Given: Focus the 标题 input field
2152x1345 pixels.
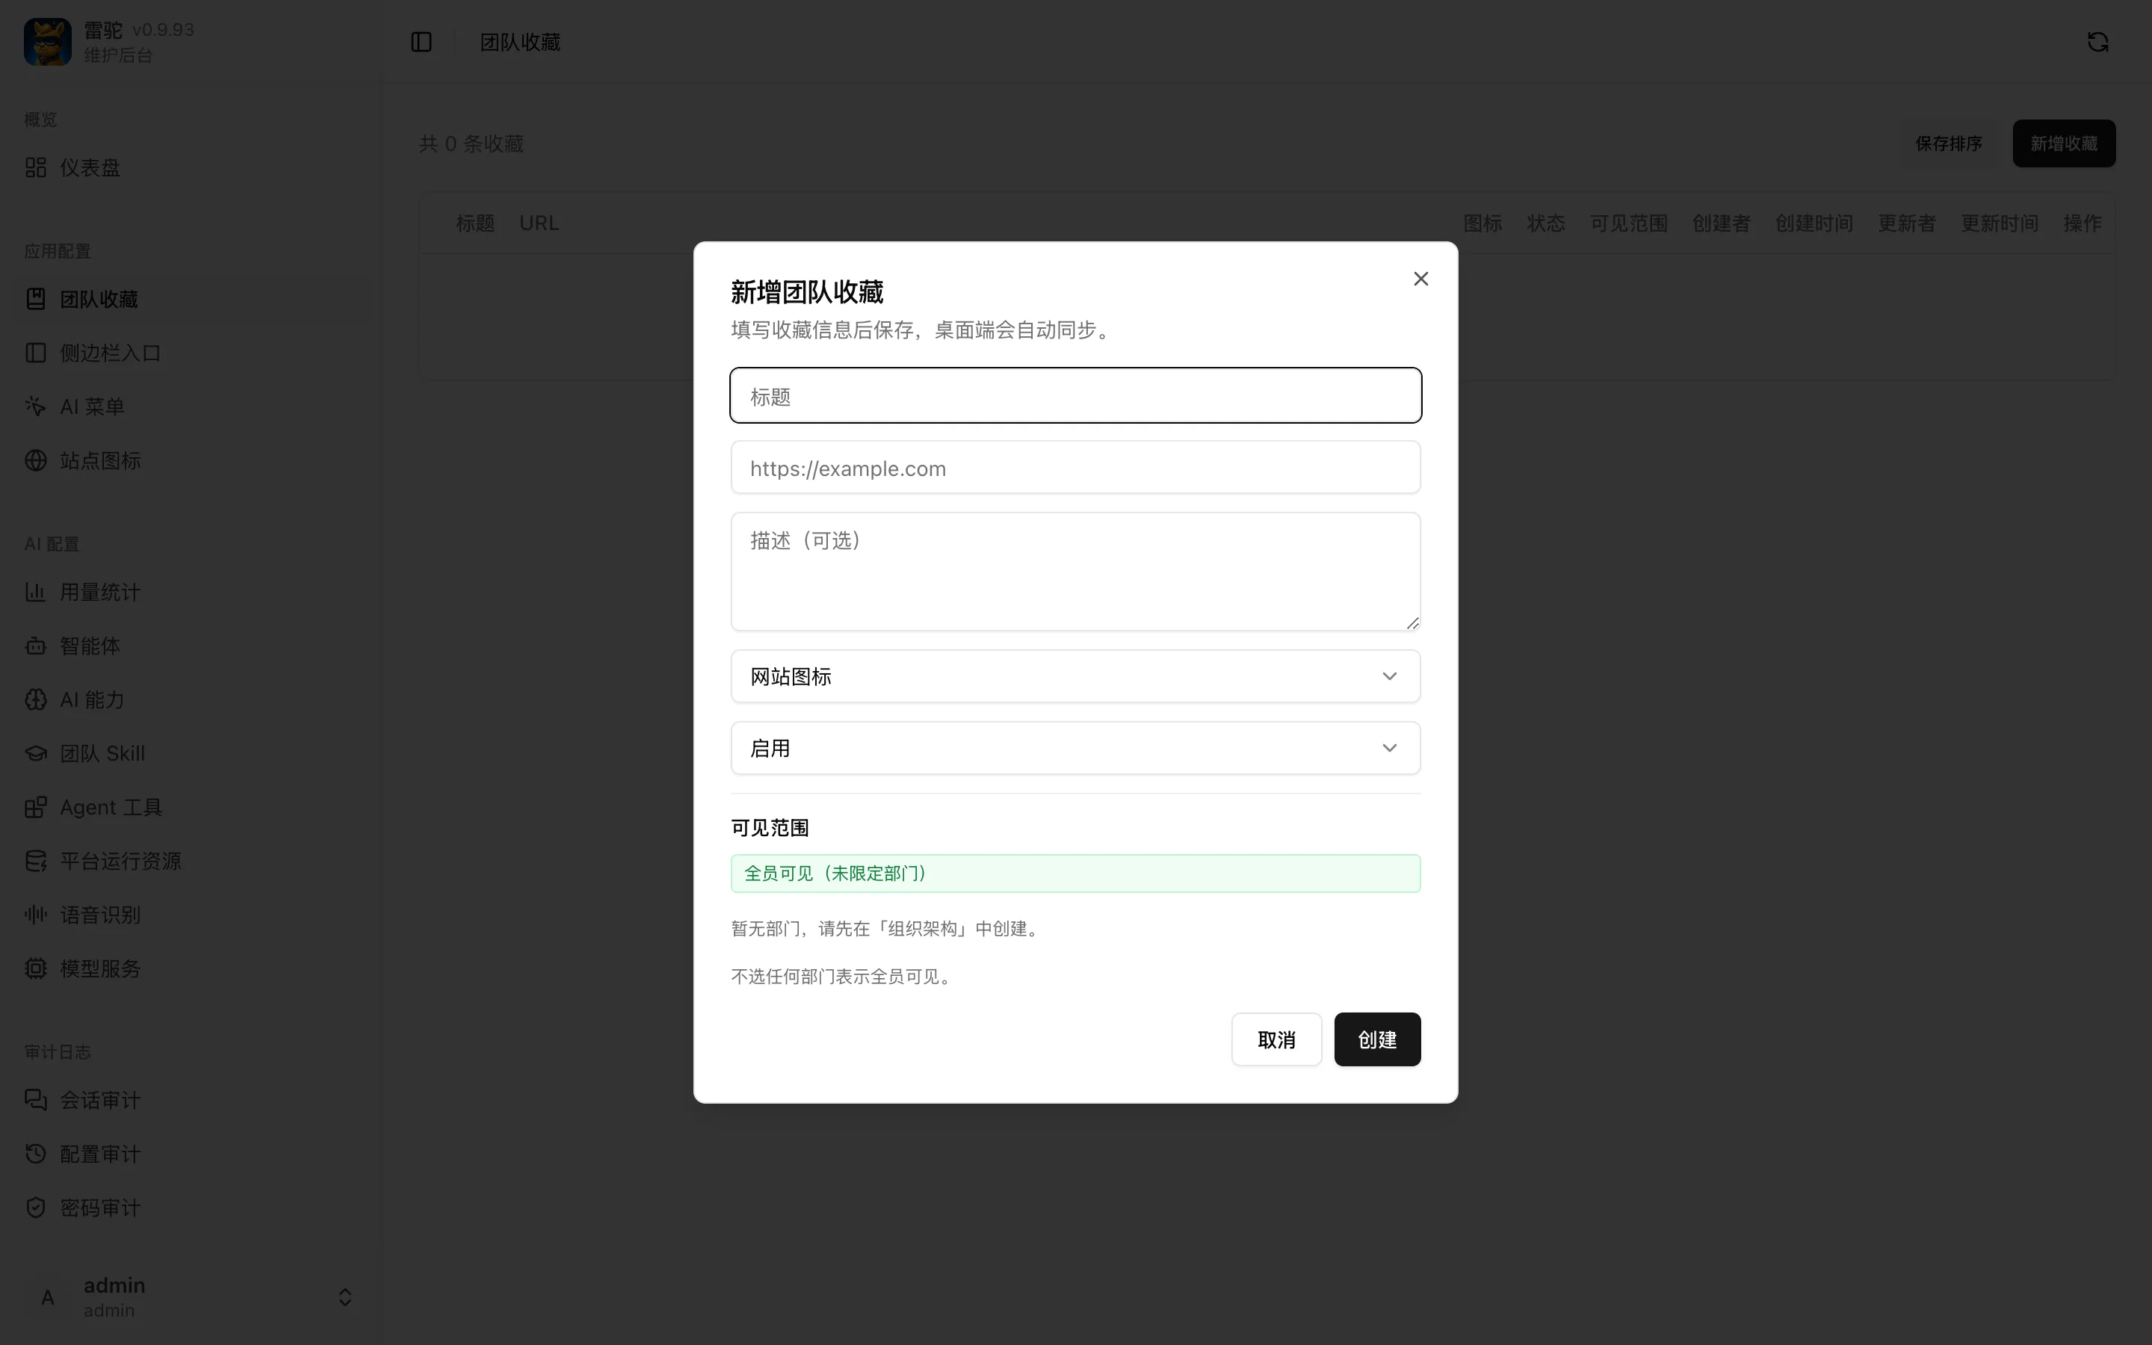Looking at the screenshot, I should point(1075,395).
